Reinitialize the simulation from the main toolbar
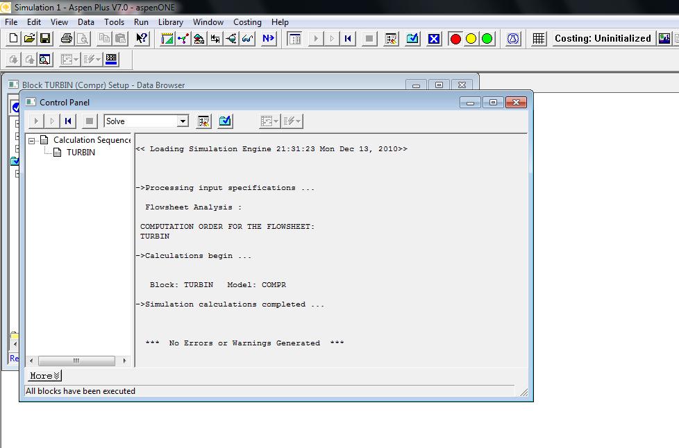This screenshot has width=679, height=448. pyautogui.click(x=348, y=38)
